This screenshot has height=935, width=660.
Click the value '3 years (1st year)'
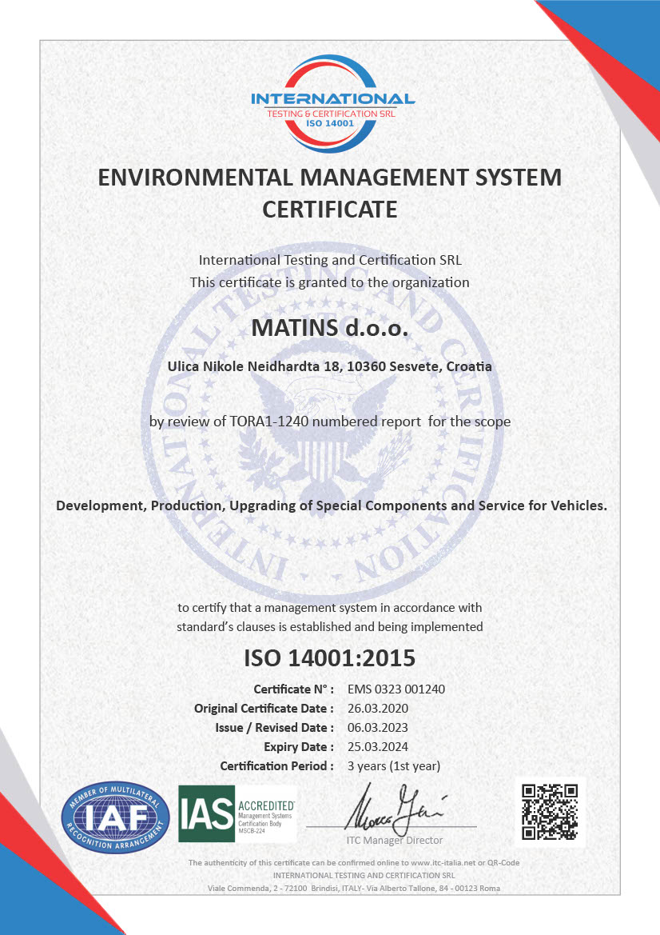tap(394, 766)
